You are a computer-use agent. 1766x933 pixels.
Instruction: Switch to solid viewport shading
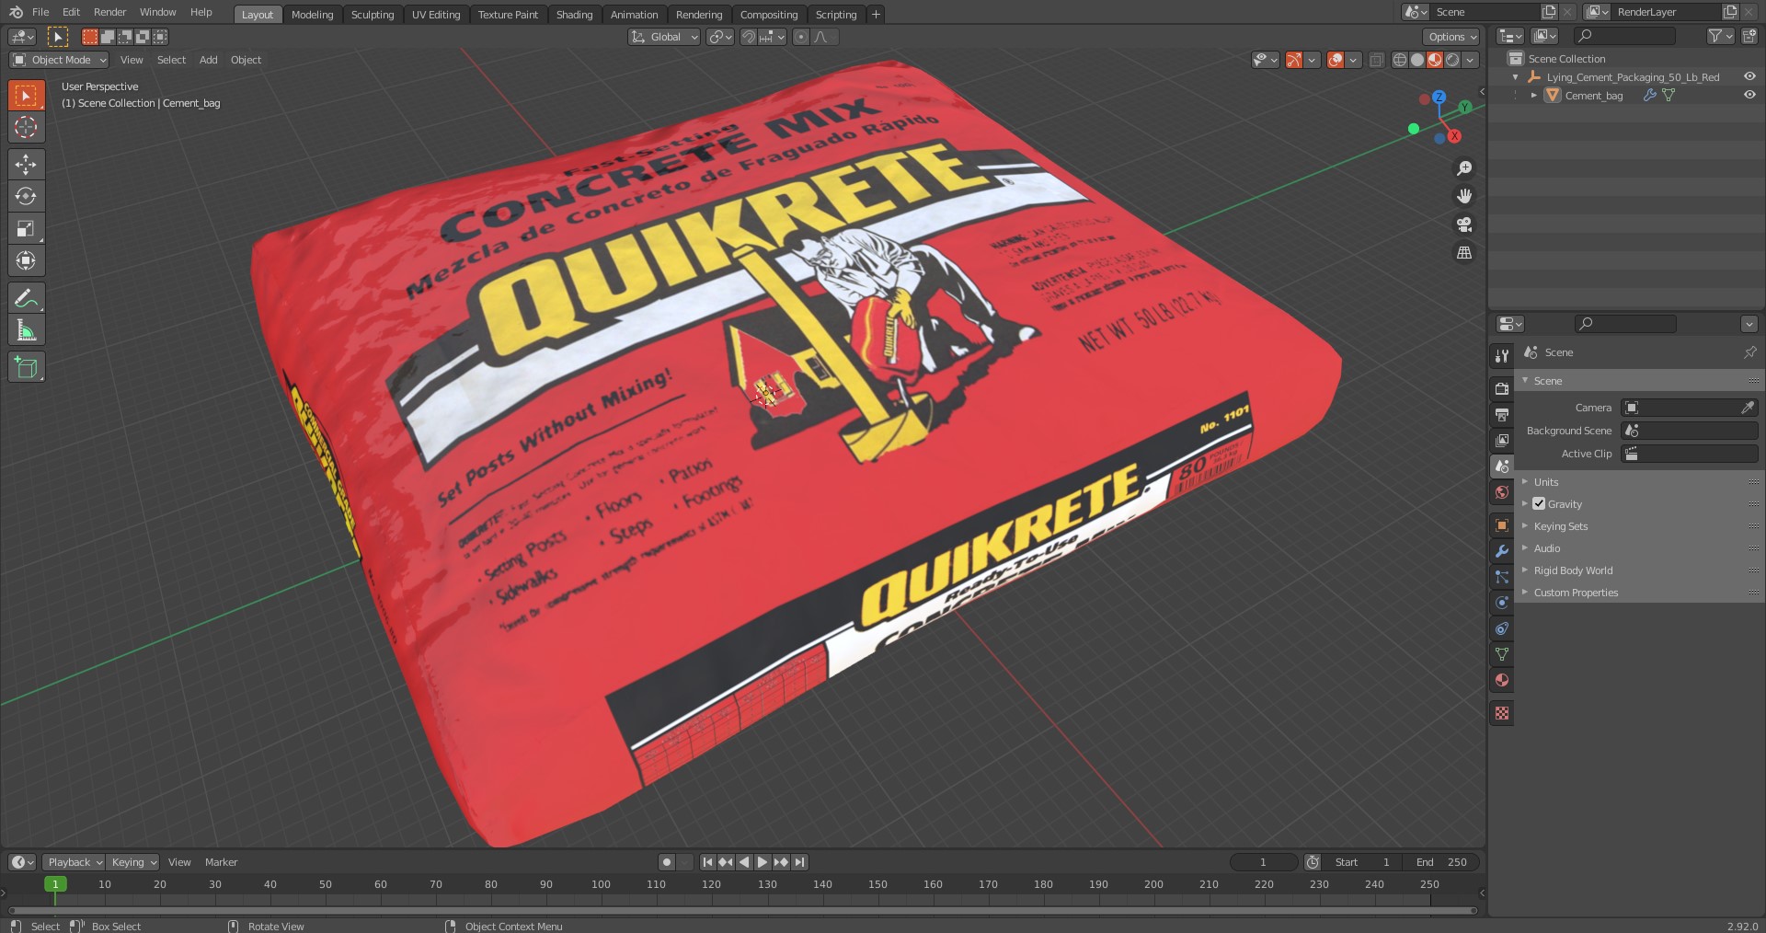click(x=1417, y=60)
